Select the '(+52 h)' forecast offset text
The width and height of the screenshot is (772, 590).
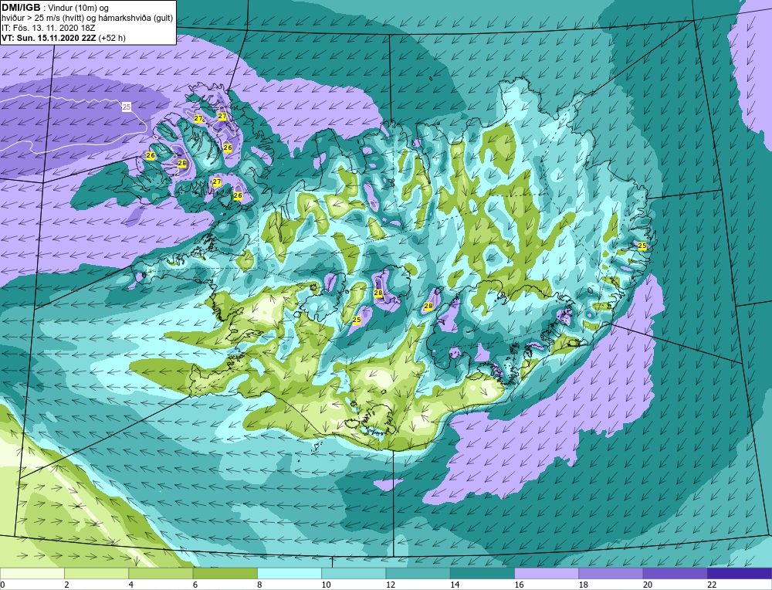pyautogui.click(x=112, y=38)
